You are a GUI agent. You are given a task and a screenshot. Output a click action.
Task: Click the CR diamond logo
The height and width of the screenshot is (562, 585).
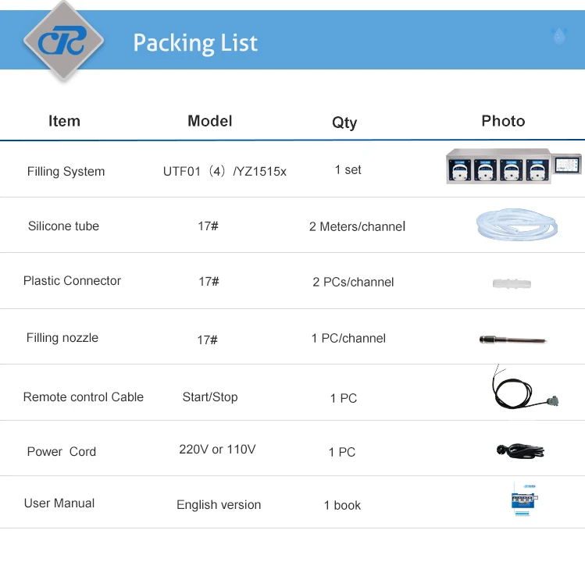[63, 41]
